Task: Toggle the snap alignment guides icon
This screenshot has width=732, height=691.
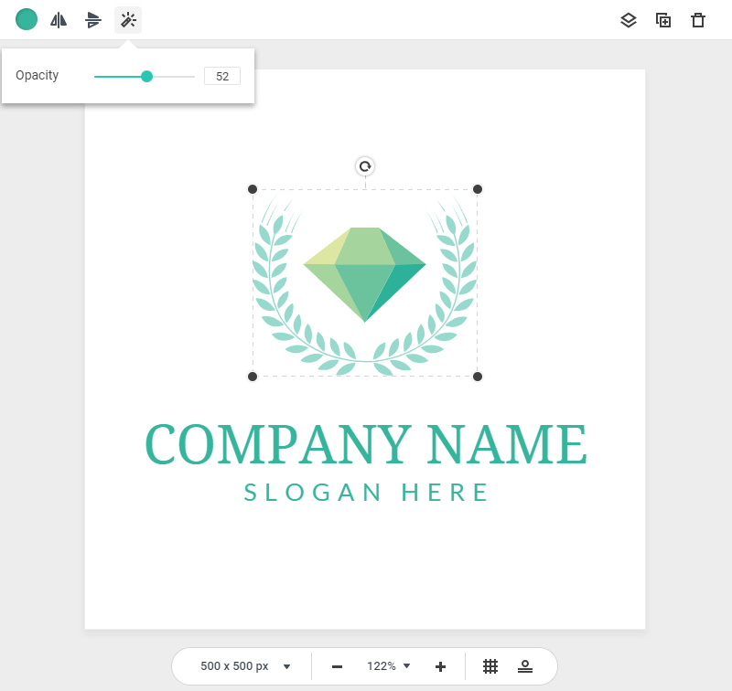Action: 525,666
